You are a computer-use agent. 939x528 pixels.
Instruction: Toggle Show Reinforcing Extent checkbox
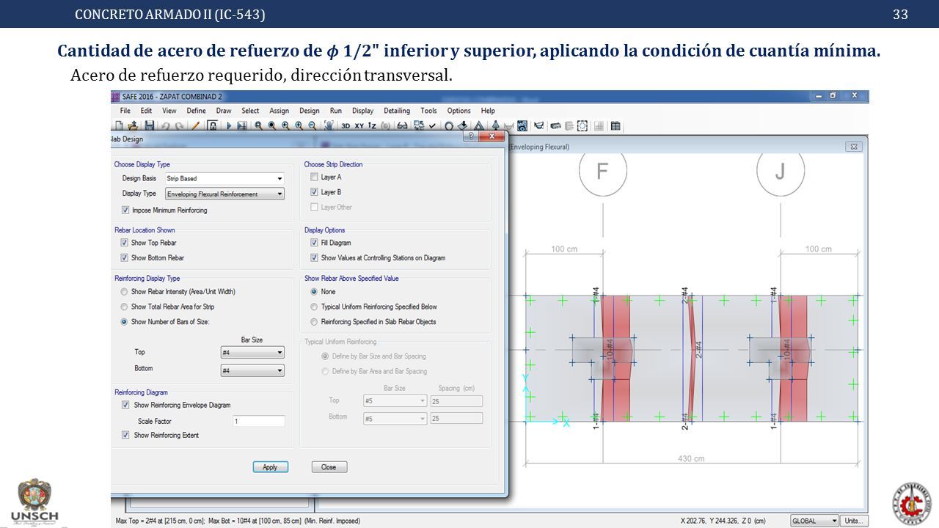click(125, 435)
